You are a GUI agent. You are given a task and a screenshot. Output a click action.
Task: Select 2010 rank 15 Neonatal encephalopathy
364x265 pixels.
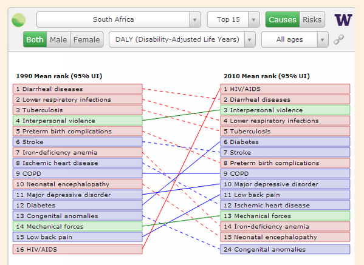click(x=285, y=237)
